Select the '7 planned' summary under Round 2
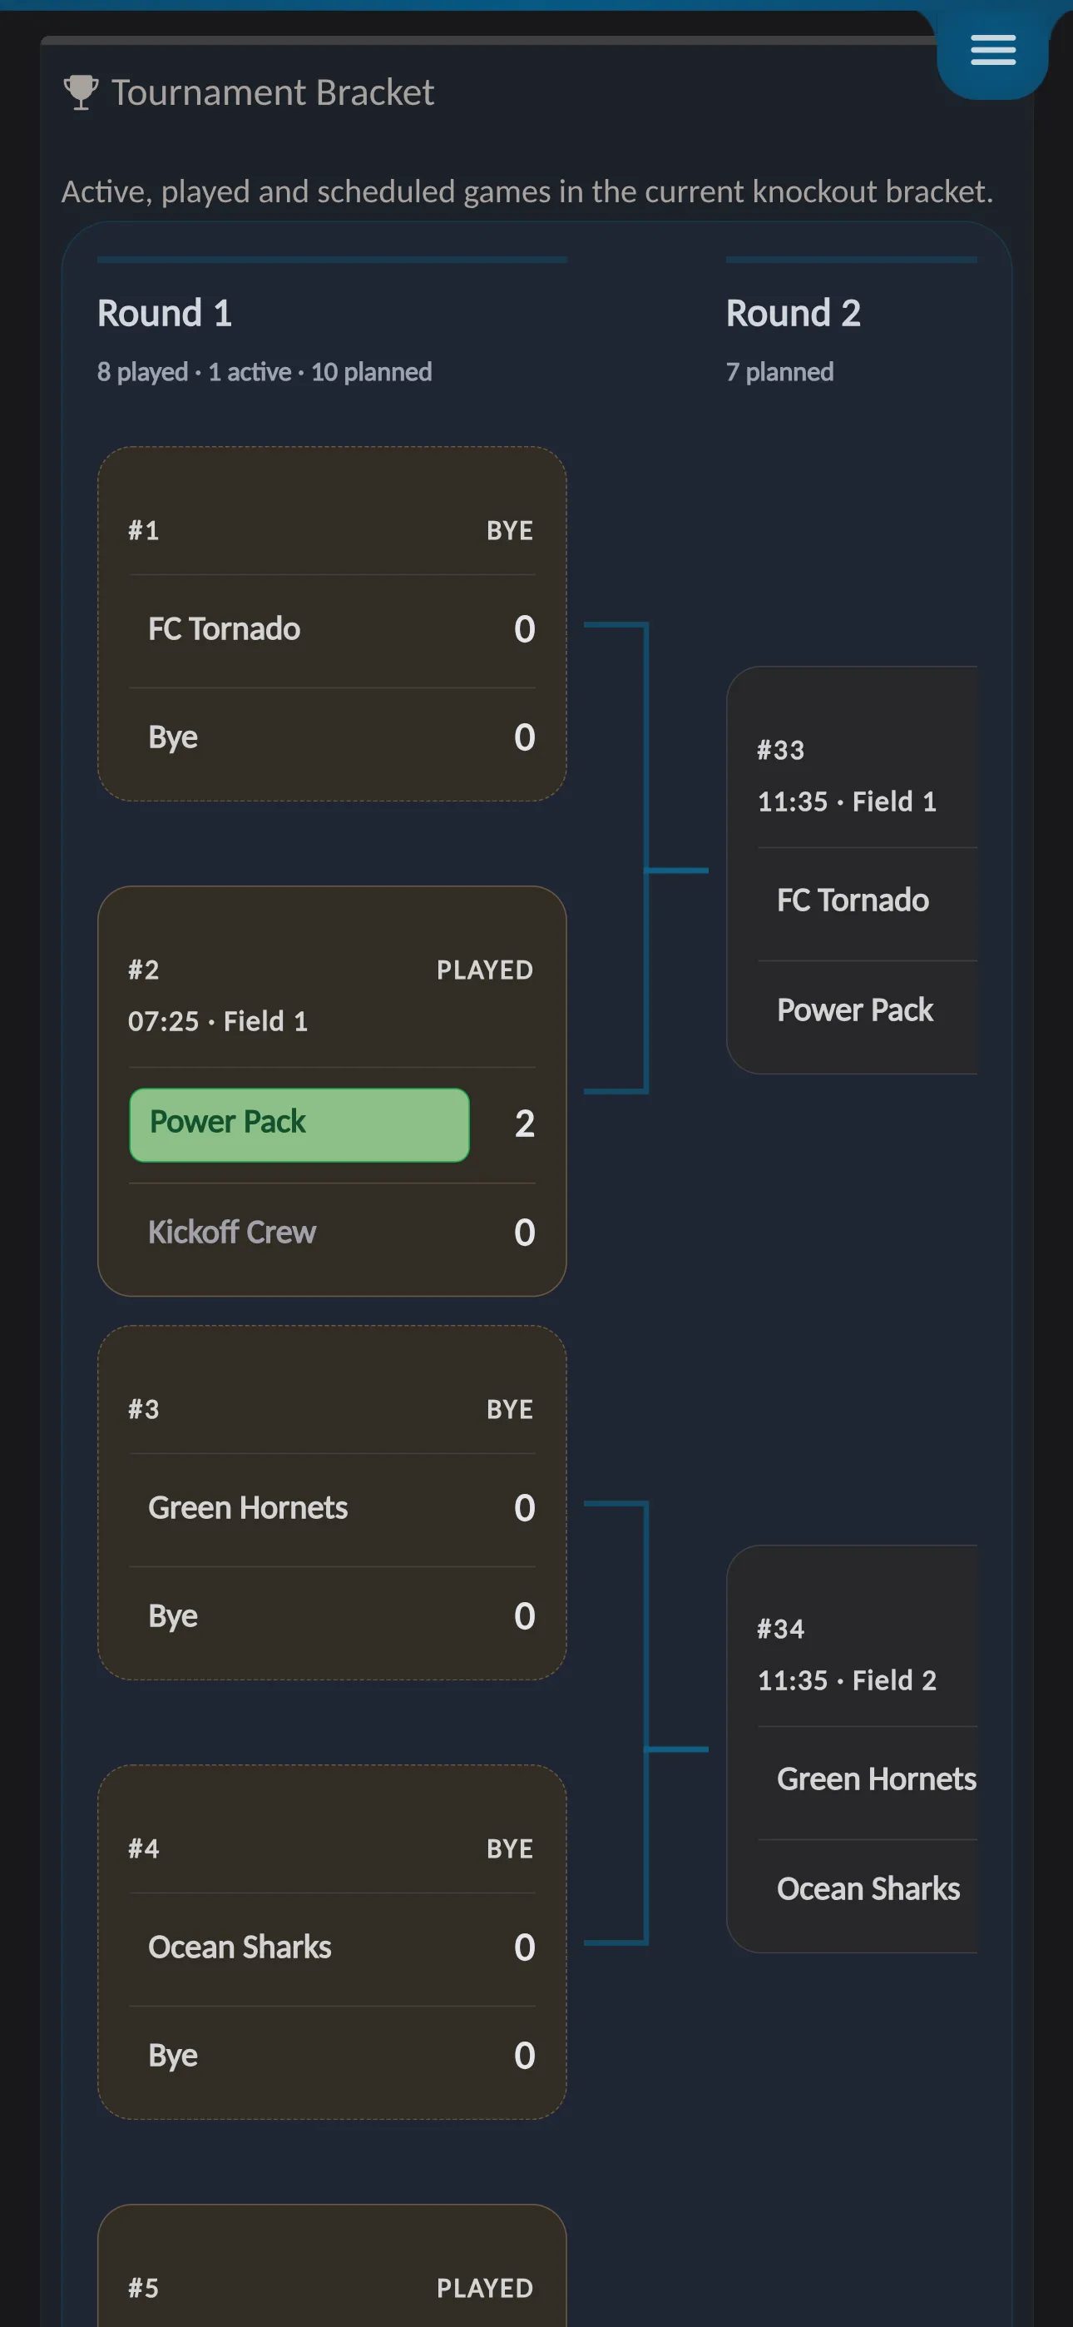Image resolution: width=1073 pixels, height=2327 pixels. click(779, 372)
